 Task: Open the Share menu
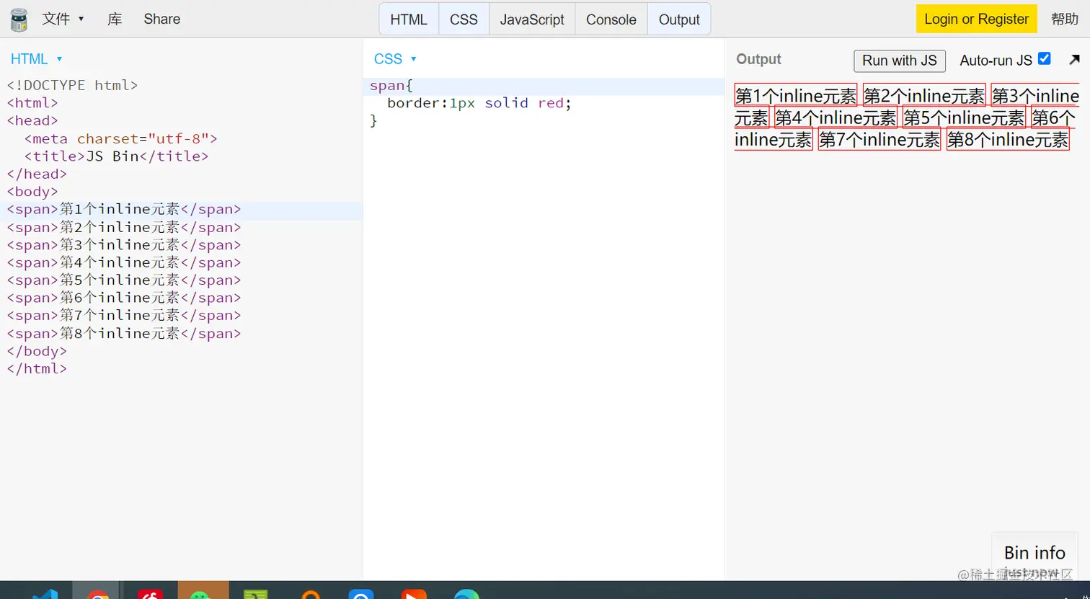tap(161, 19)
